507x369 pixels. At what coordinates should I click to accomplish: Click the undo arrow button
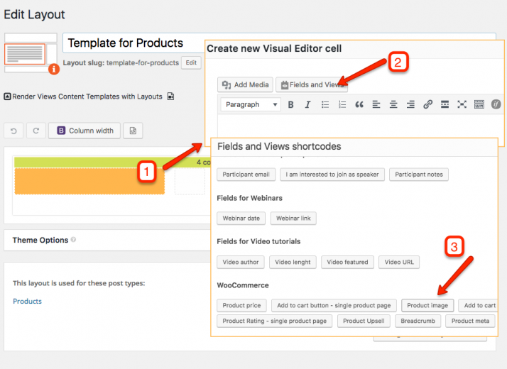[13, 131]
